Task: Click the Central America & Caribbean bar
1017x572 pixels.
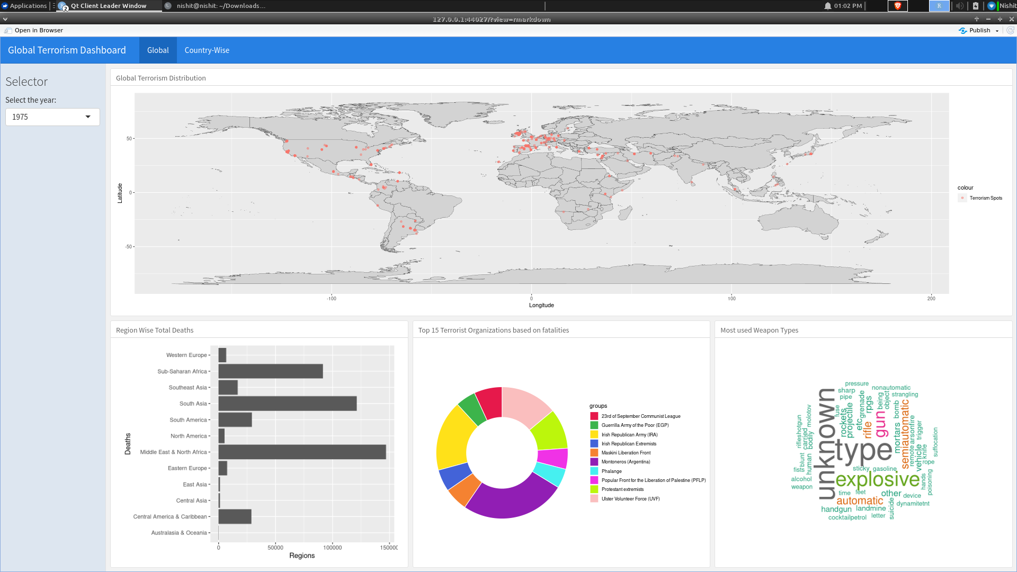Action: tap(235, 516)
